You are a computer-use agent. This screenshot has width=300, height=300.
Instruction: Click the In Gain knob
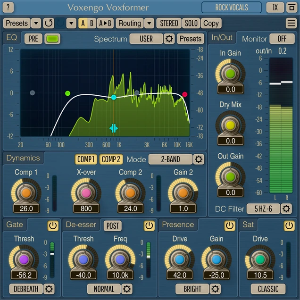230,74
